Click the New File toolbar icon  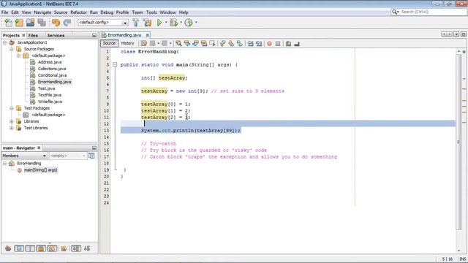coord(8,23)
